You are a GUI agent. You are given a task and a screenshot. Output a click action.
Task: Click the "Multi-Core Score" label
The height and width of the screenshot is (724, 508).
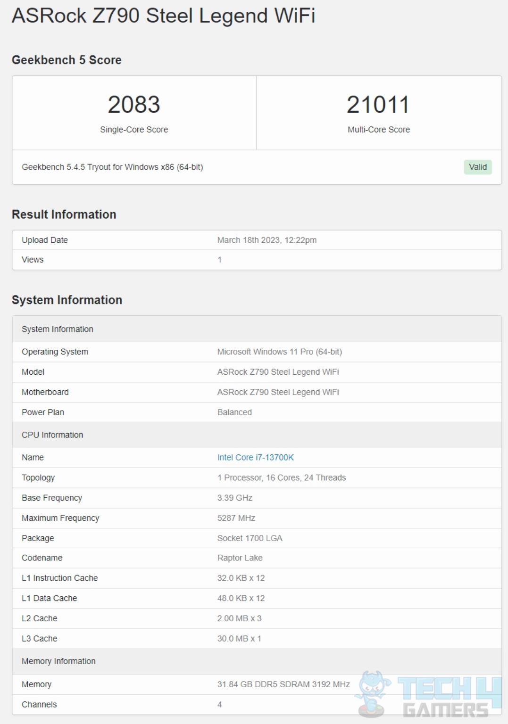(379, 130)
